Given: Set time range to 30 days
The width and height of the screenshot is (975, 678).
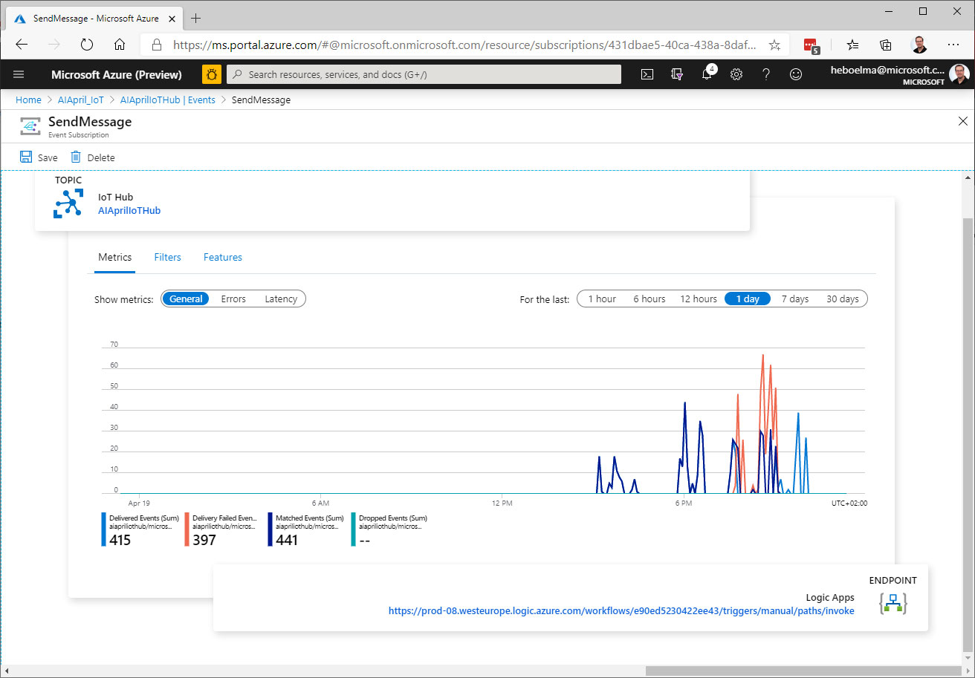Looking at the screenshot, I should point(843,299).
